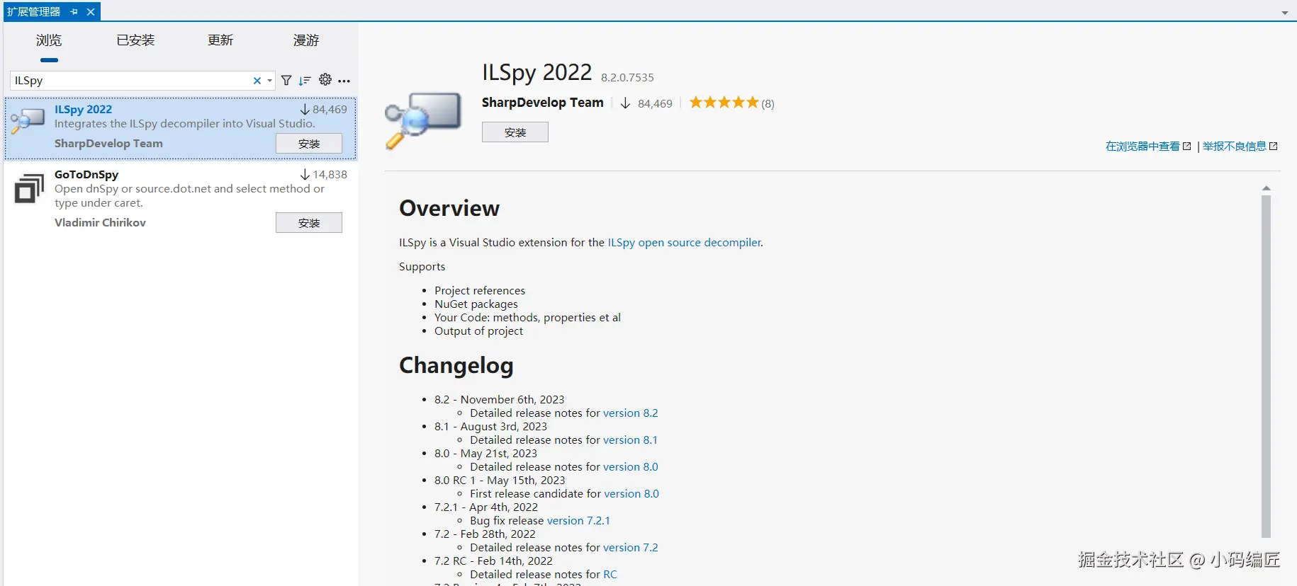
Task: Open the version 8.2 release notes
Action: (630, 413)
